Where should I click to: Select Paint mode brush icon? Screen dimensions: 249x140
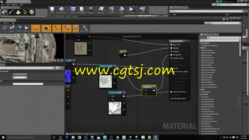pos(11,12)
